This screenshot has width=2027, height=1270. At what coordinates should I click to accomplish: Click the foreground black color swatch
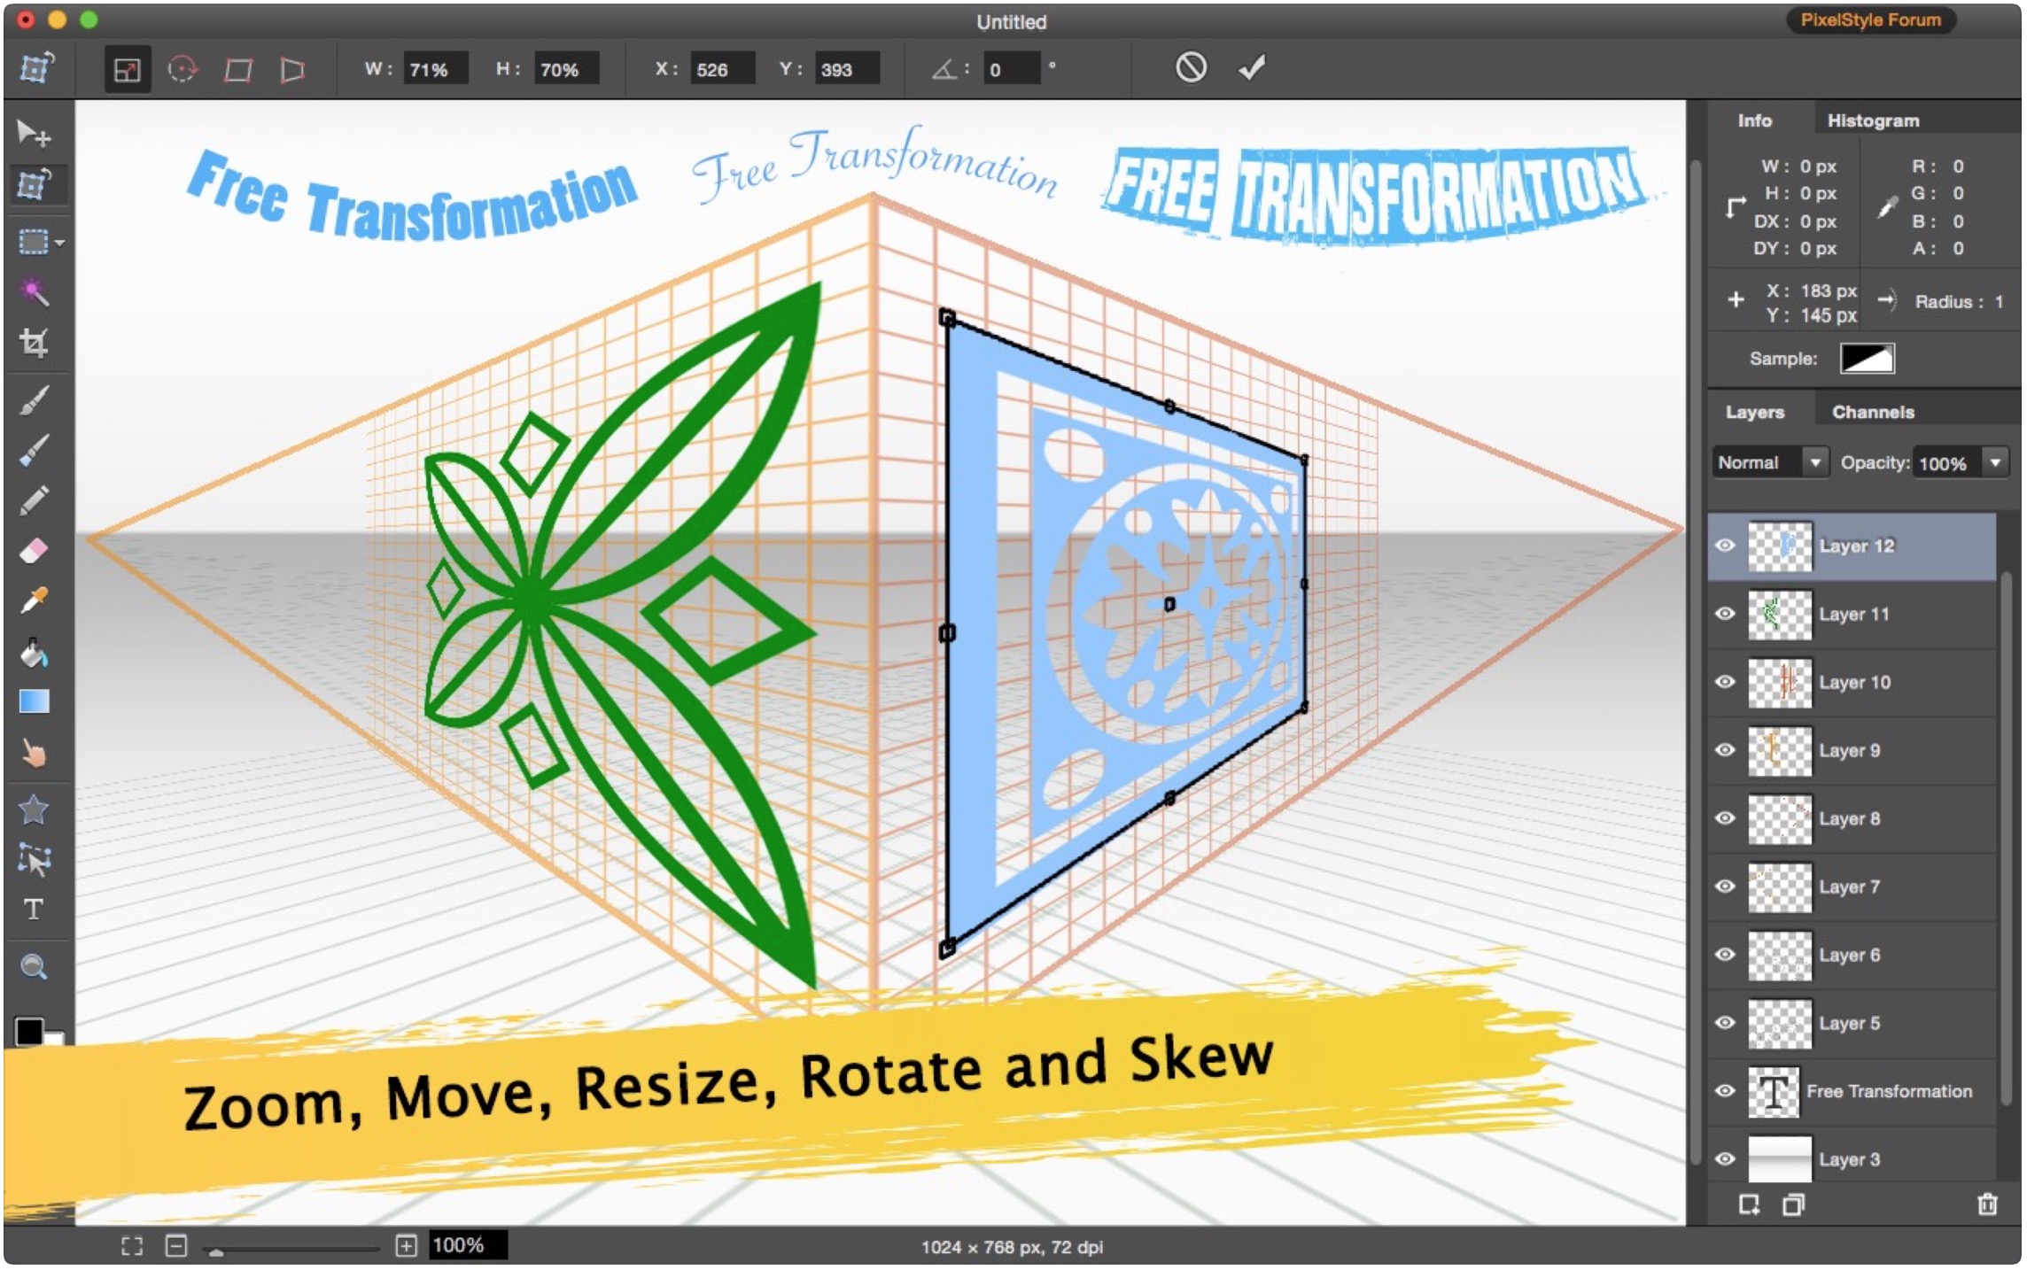click(x=28, y=1031)
